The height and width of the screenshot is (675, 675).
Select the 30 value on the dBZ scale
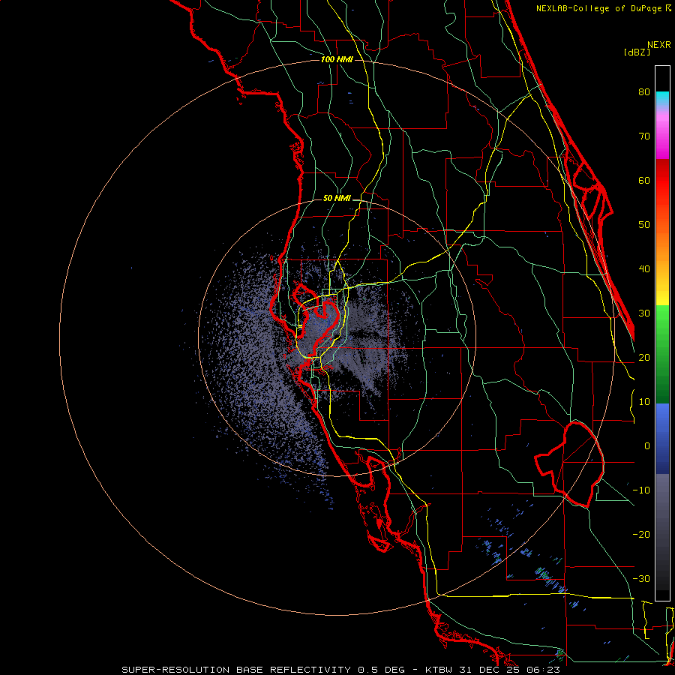click(644, 313)
